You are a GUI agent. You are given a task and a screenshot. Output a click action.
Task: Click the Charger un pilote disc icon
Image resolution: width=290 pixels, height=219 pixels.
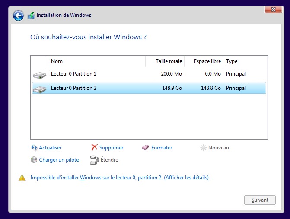tap(34, 160)
